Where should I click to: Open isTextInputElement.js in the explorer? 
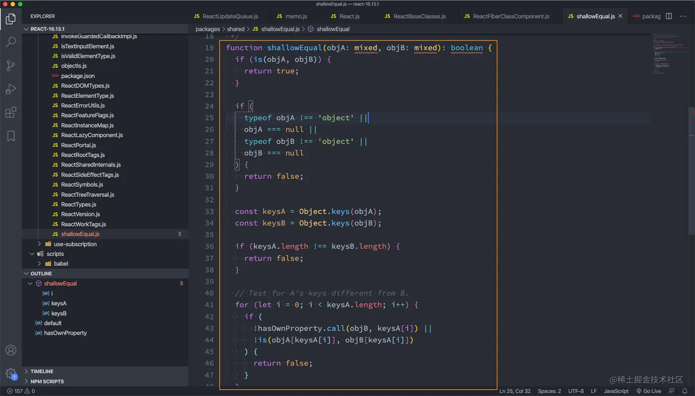(x=87, y=46)
